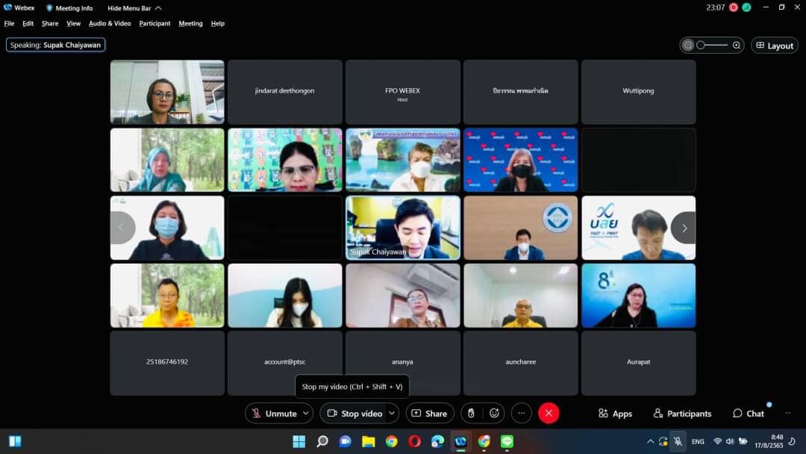Click the Share content button

[429, 413]
